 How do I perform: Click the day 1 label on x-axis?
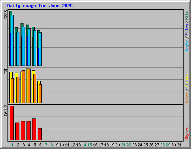(x=12, y=145)
